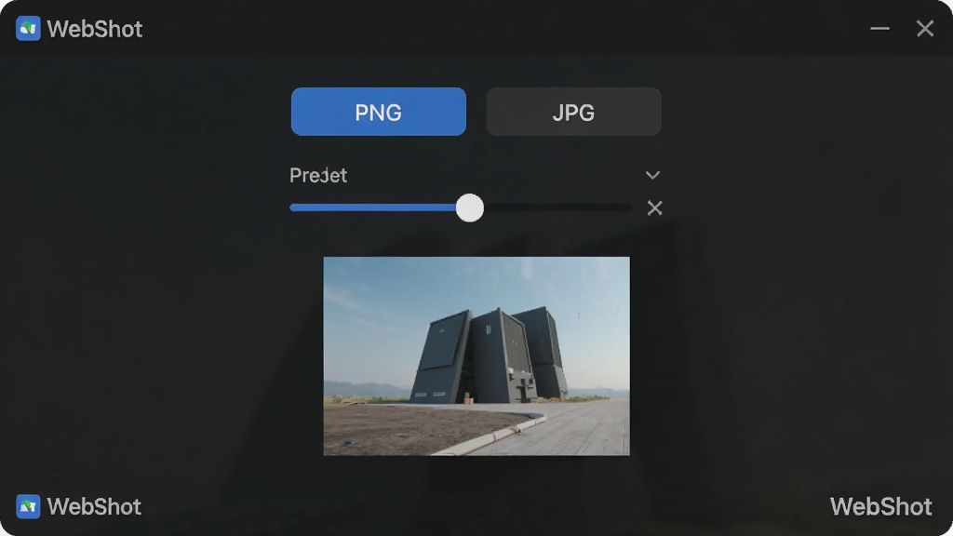Minimize the WebShot window
Image resolution: width=953 pixels, height=536 pixels.
click(x=879, y=29)
